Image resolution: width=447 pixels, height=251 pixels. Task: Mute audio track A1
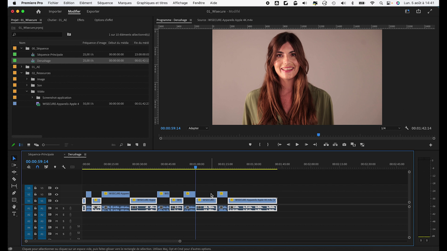click(x=57, y=208)
